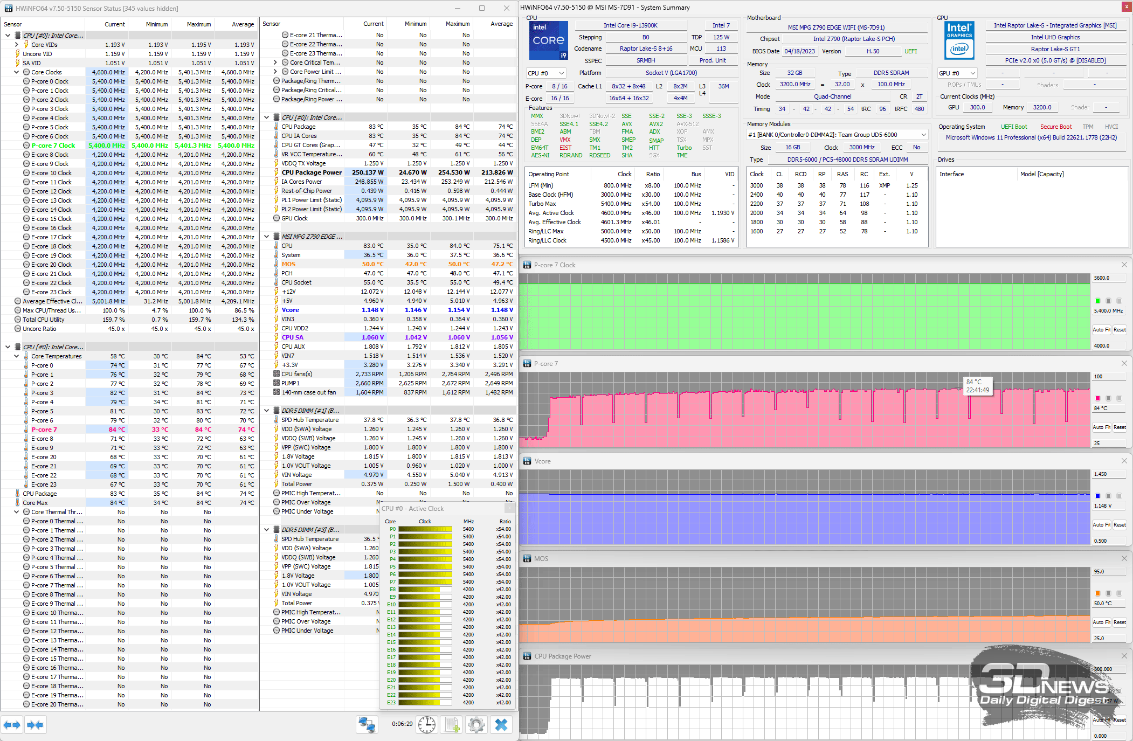Click pink color swatch on P-core 7 graph
Image resolution: width=1133 pixels, height=741 pixels.
point(1097,398)
